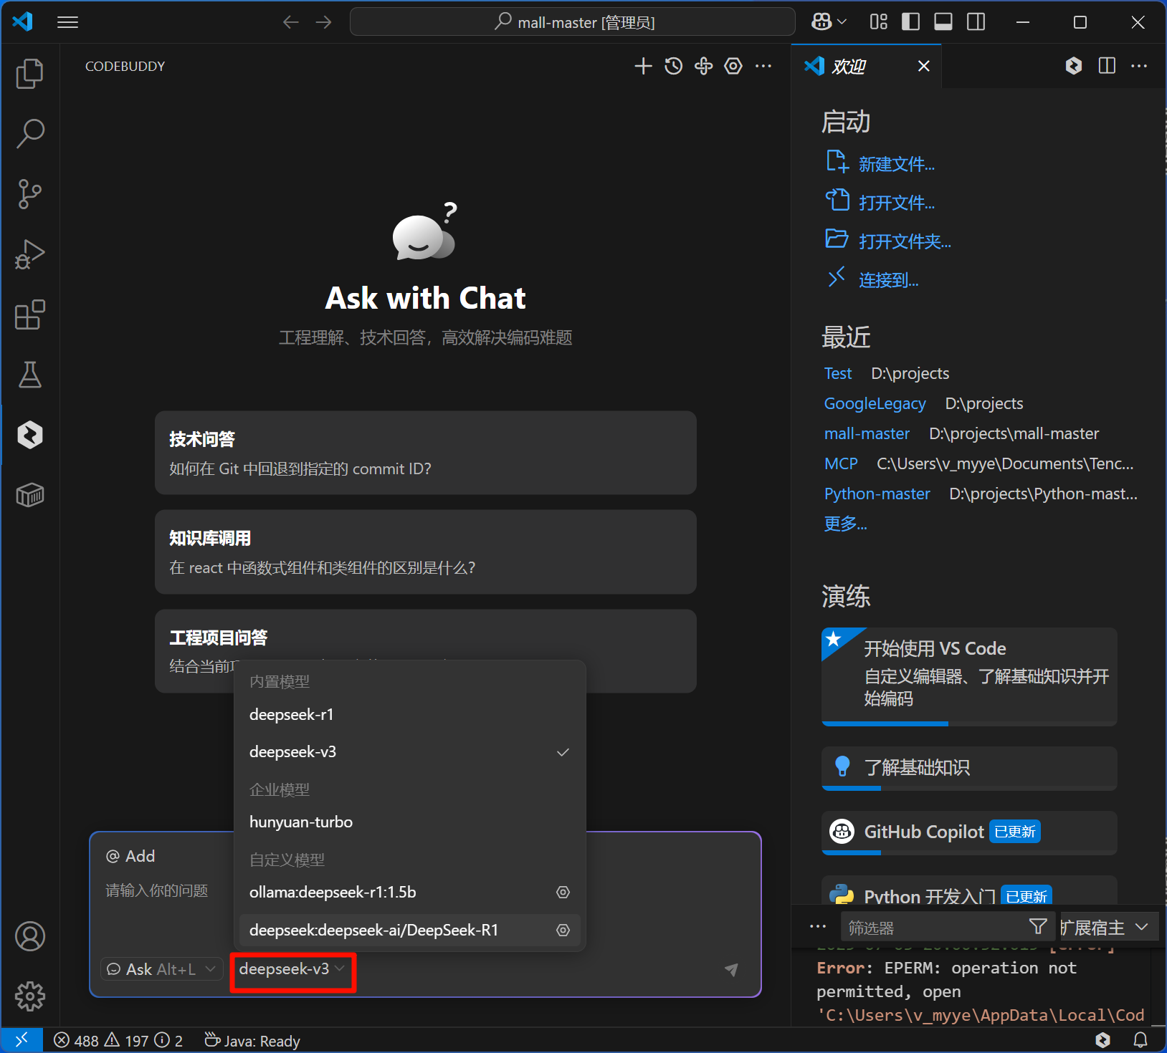Choose hunyuan-turbo model in the list
The image size is (1167, 1053).
pyautogui.click(x=301, y=822)
